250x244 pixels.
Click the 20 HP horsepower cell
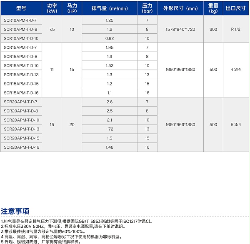72,124
